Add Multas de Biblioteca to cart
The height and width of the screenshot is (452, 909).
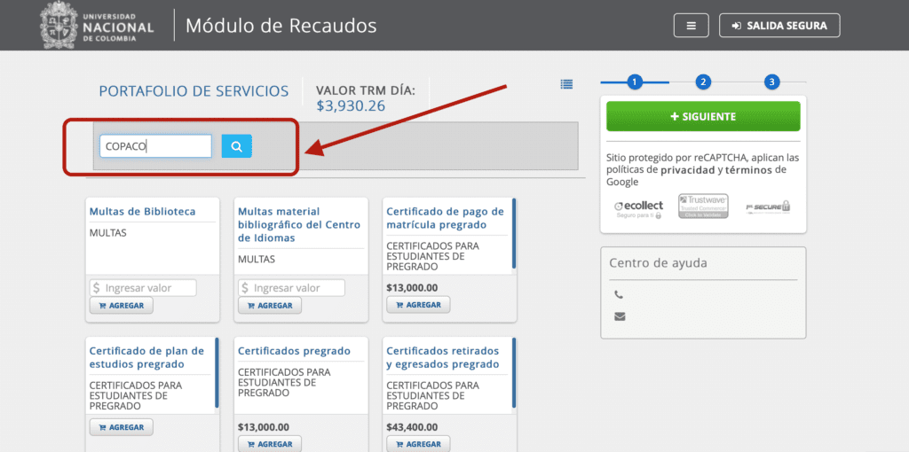(122, 305)
